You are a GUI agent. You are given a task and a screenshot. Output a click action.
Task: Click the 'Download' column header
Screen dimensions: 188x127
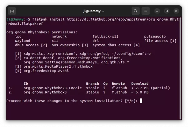click(140, 84)
